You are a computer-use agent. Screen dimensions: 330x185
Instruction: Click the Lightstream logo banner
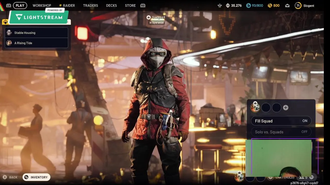tap(39, 17)
